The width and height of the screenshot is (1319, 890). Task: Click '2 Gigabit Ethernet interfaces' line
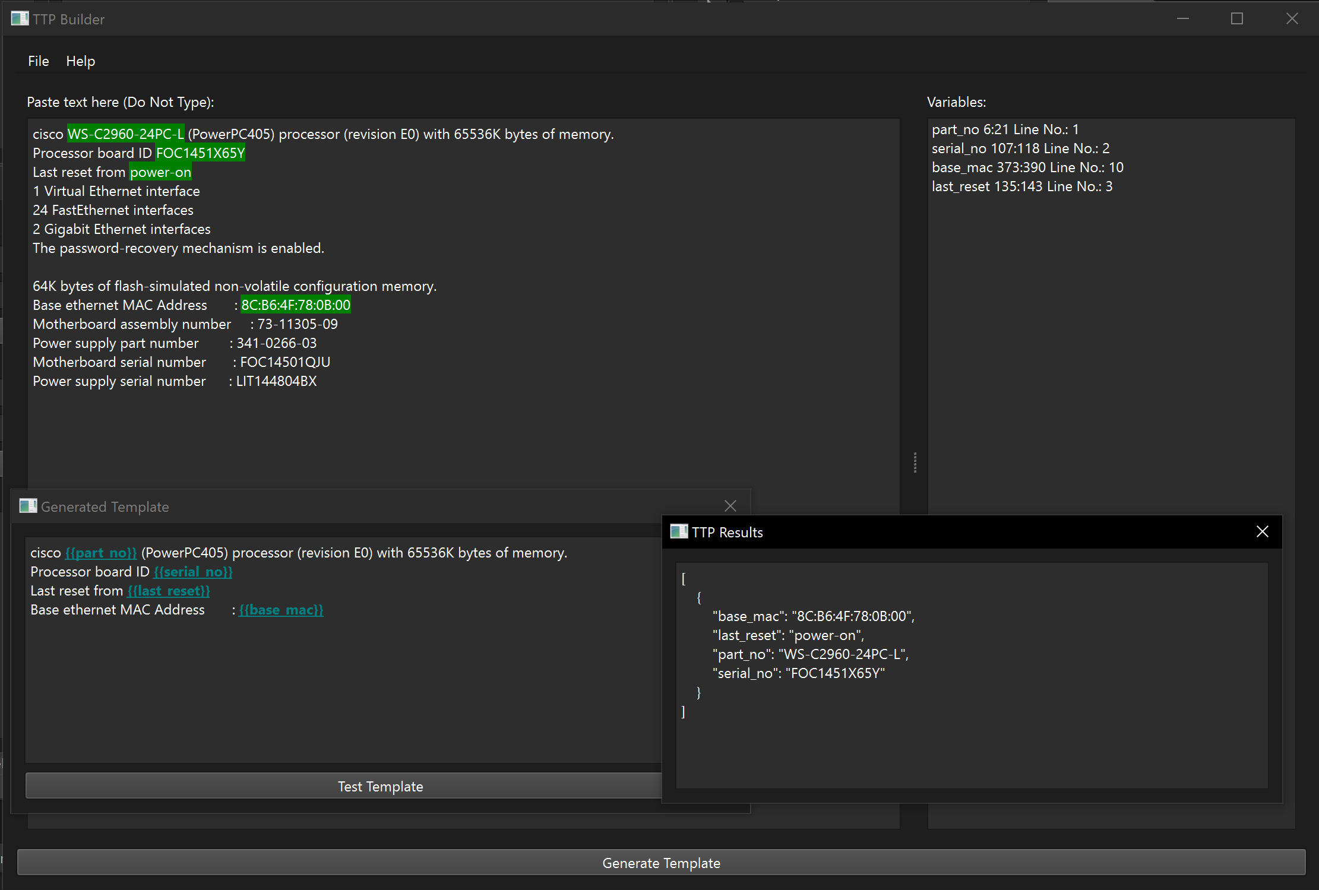click(122, 229)
